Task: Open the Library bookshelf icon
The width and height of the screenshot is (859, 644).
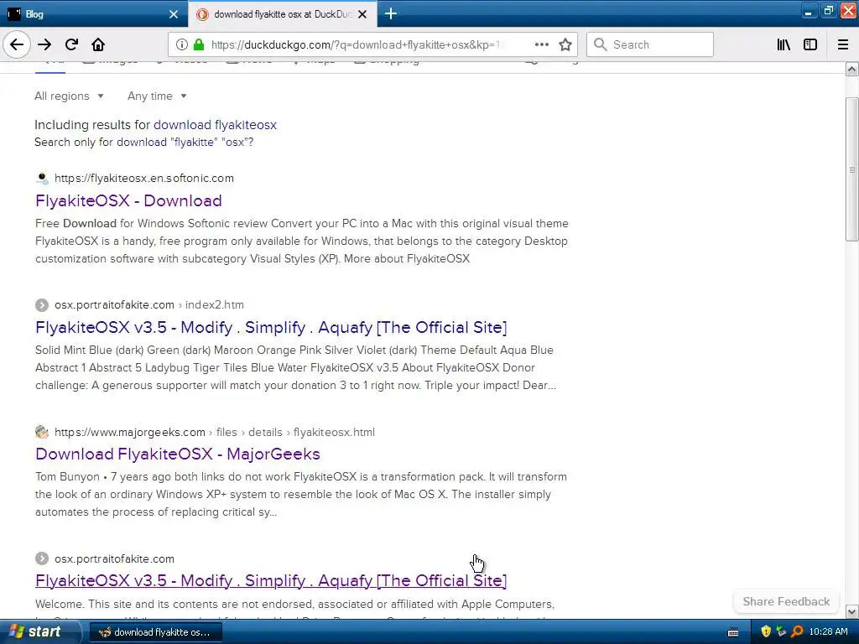Action: click(x=784, y=44)
